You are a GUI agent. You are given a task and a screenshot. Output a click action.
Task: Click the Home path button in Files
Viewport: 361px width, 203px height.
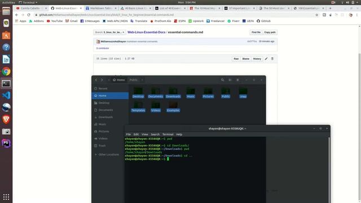click(119, 80)
